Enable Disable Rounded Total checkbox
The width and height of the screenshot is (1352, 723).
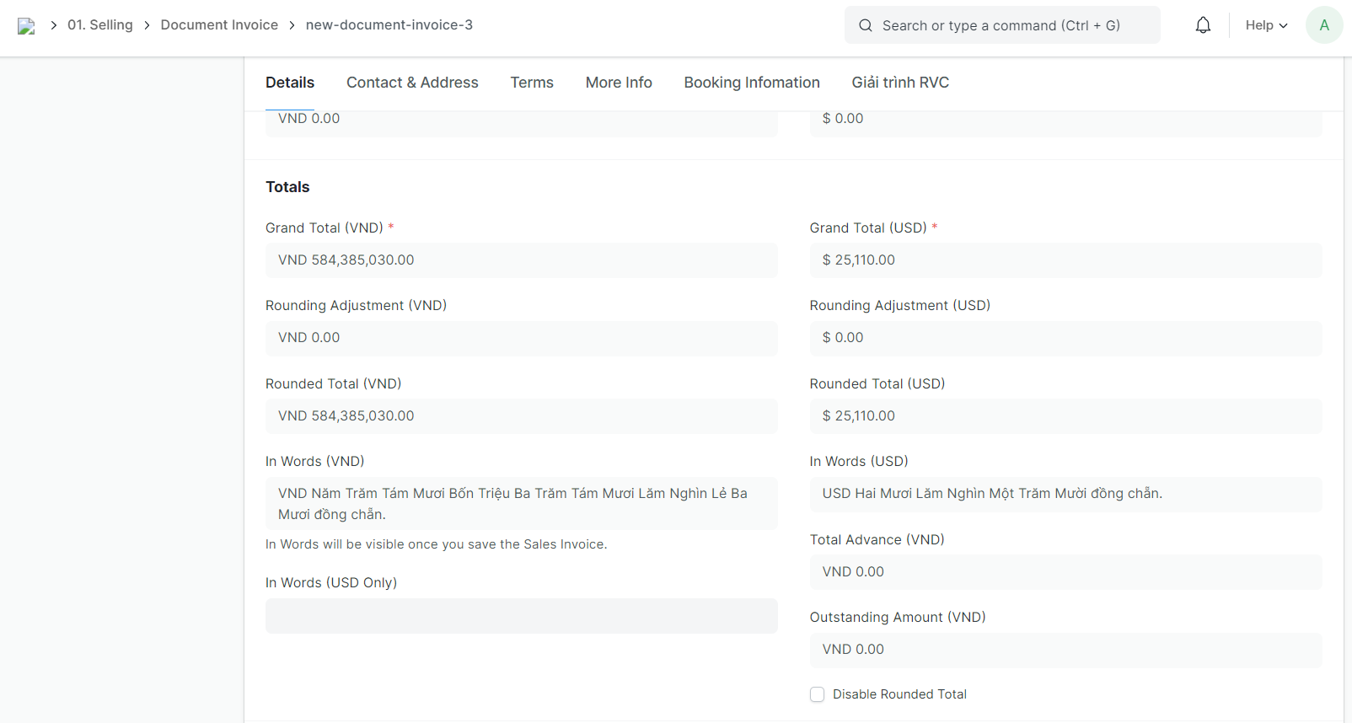tap(817, 694)
